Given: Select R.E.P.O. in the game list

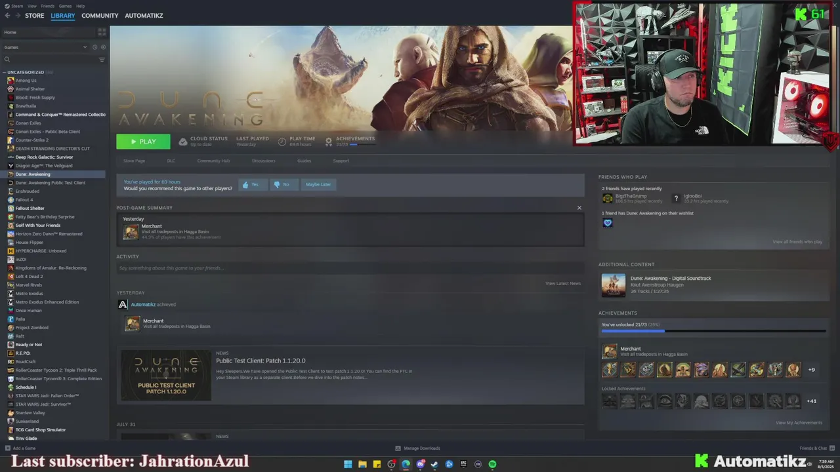Looking at the screenshot, I should 23,353.
